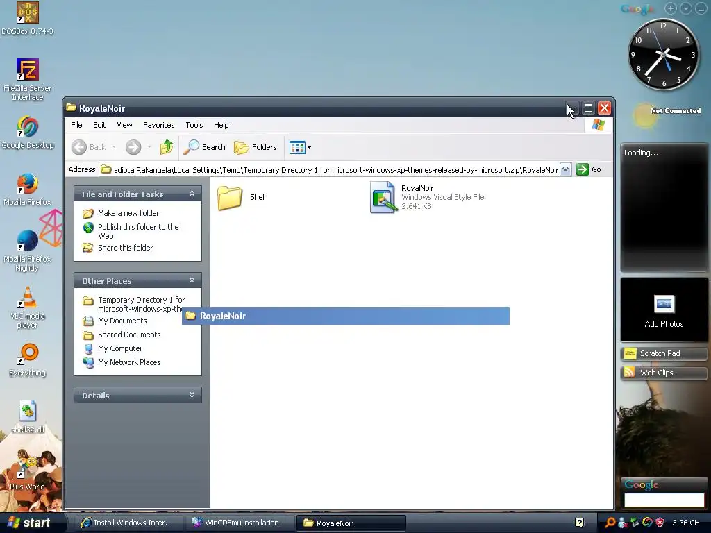The height and width of the screenshot is (533, 711).
Task: Click the help question mark taskbar icon
Action: (x=580, y=523)
